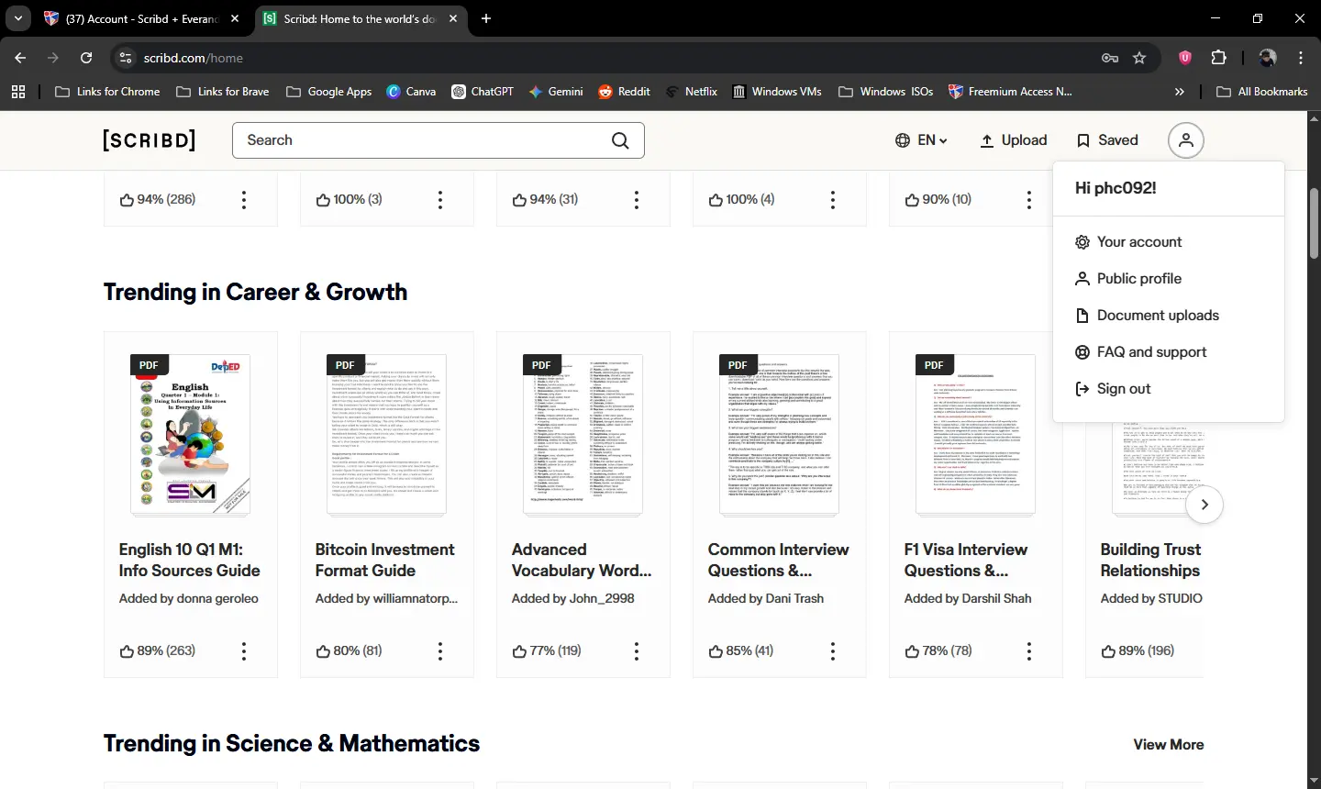Open the Windows ISOs bookmark folder
Image resolution: width=1321 pixels, height=789 pixels.
tap(886, 92)
